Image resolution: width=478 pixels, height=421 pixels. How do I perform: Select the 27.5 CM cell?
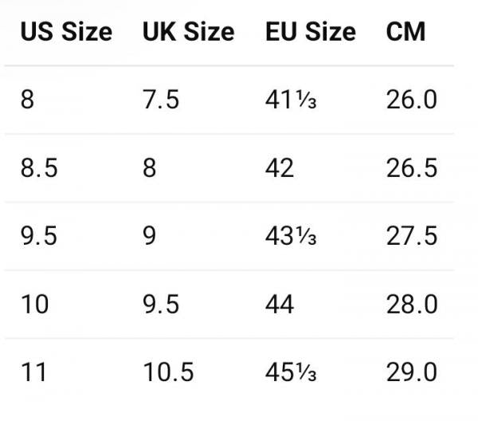tap(412, 236)
